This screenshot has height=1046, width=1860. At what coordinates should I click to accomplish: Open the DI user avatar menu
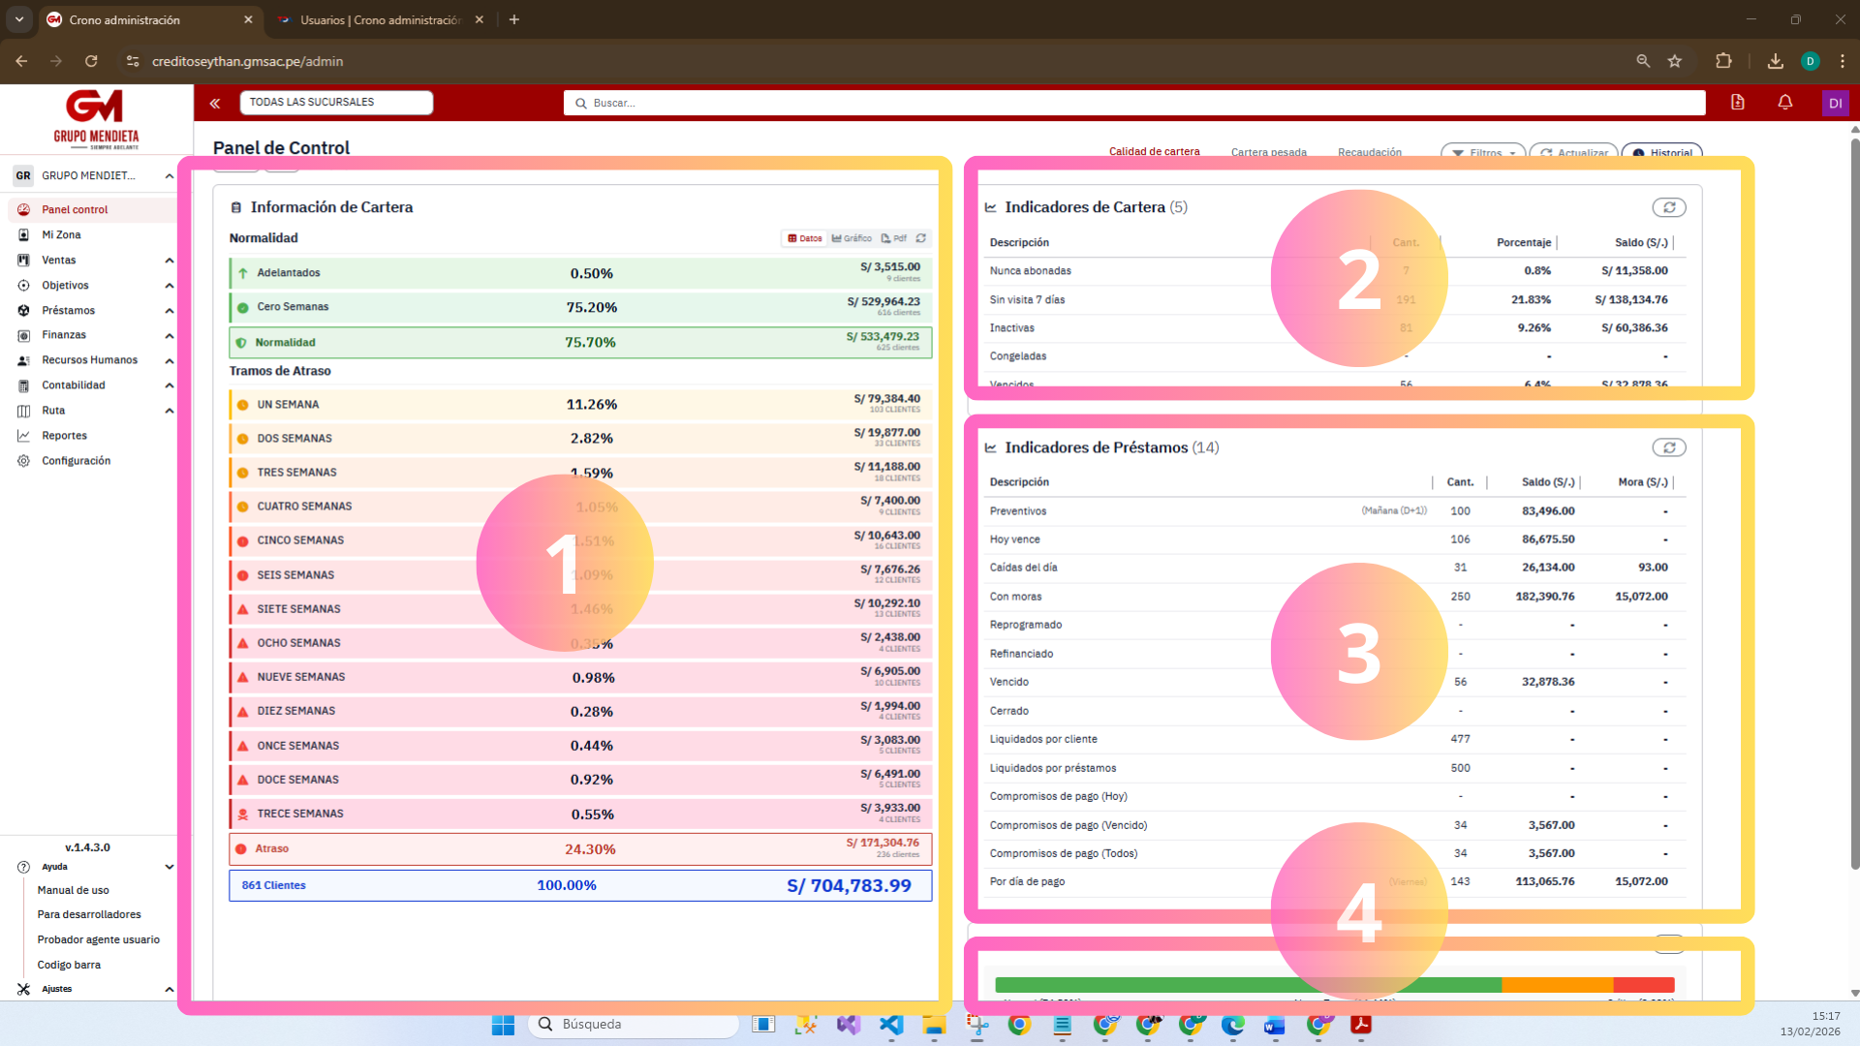1835,103
